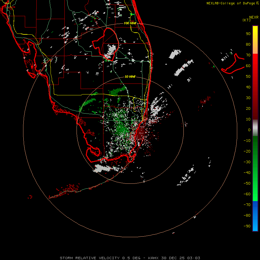Pick the gray zero-velocity segment of color bar
This screenshot has width=260, height=260.
(255, 128)
